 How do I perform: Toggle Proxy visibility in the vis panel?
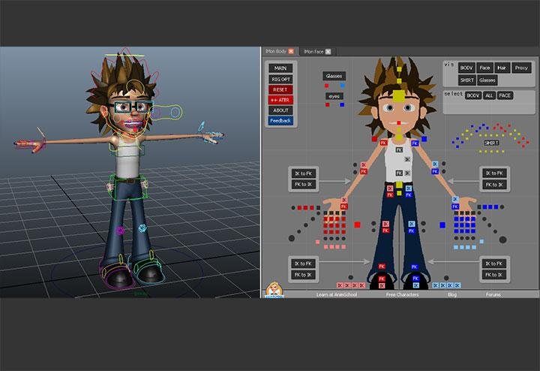521,68
